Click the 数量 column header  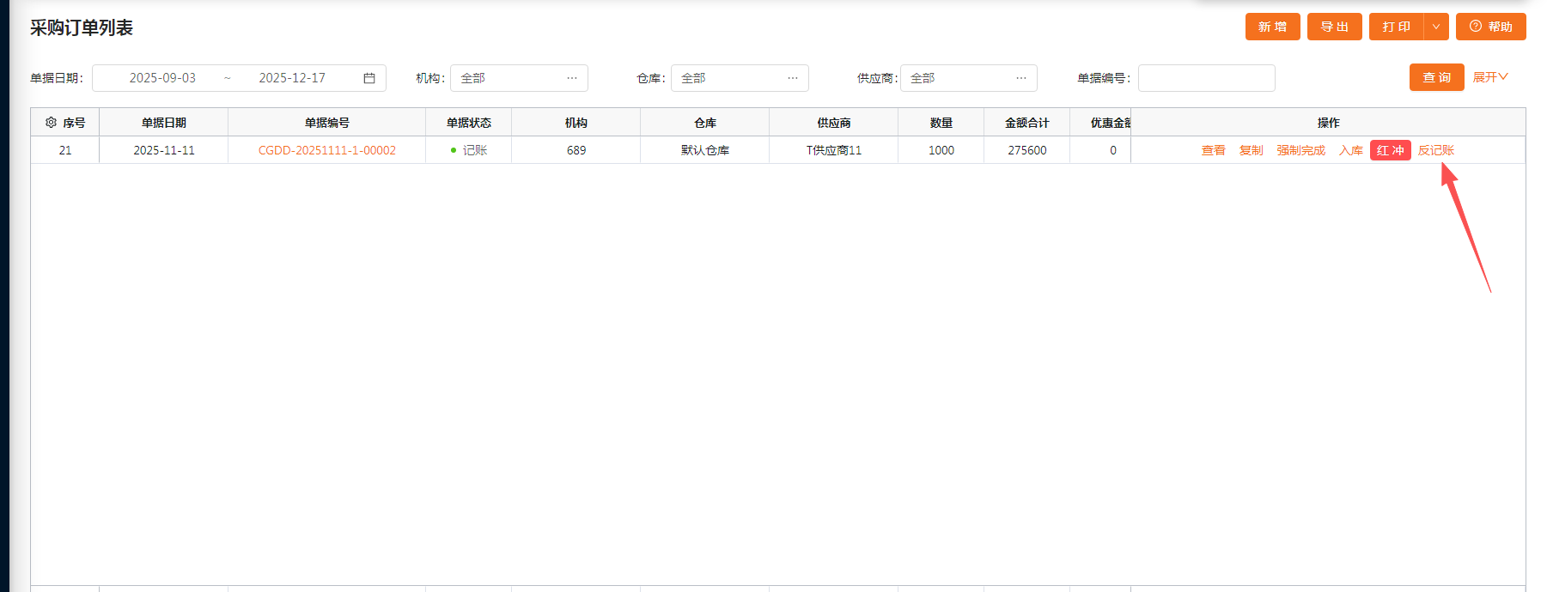point(941,123)
